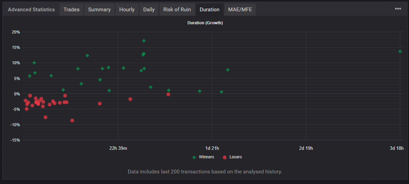This screenshot has width=409, height=184.
Task: Open the three-dots more options menu
Action: [x=398, y=9]
